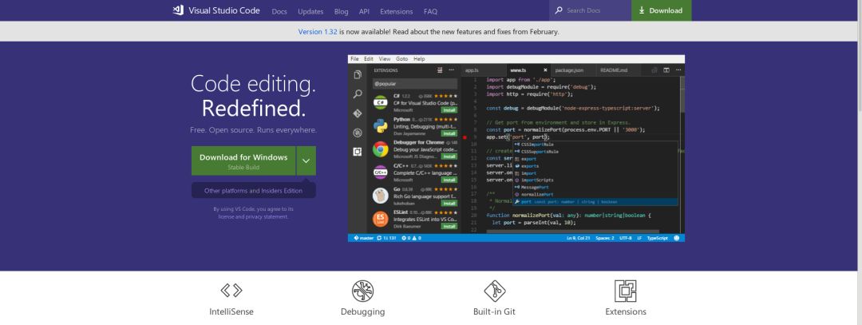The height and width of the screenshot is (325, 862).
Task: Click the smiley feedback icon in status bar
Action: click(x=677, y=238)
